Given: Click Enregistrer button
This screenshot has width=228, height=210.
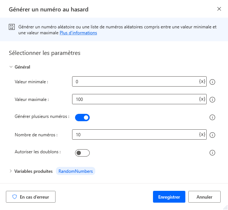Looking at the screenshot, I should pos(169,197).
